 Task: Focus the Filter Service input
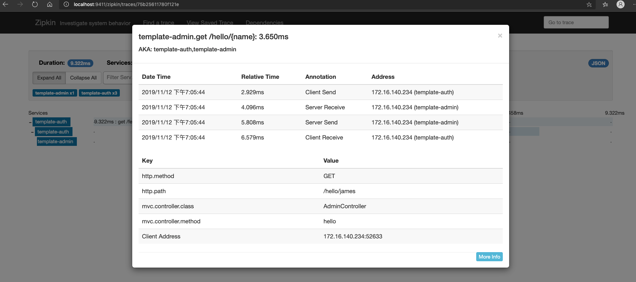click(118, 77)
